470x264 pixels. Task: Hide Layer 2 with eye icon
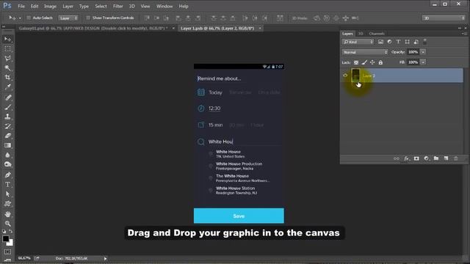coord(345,76)
